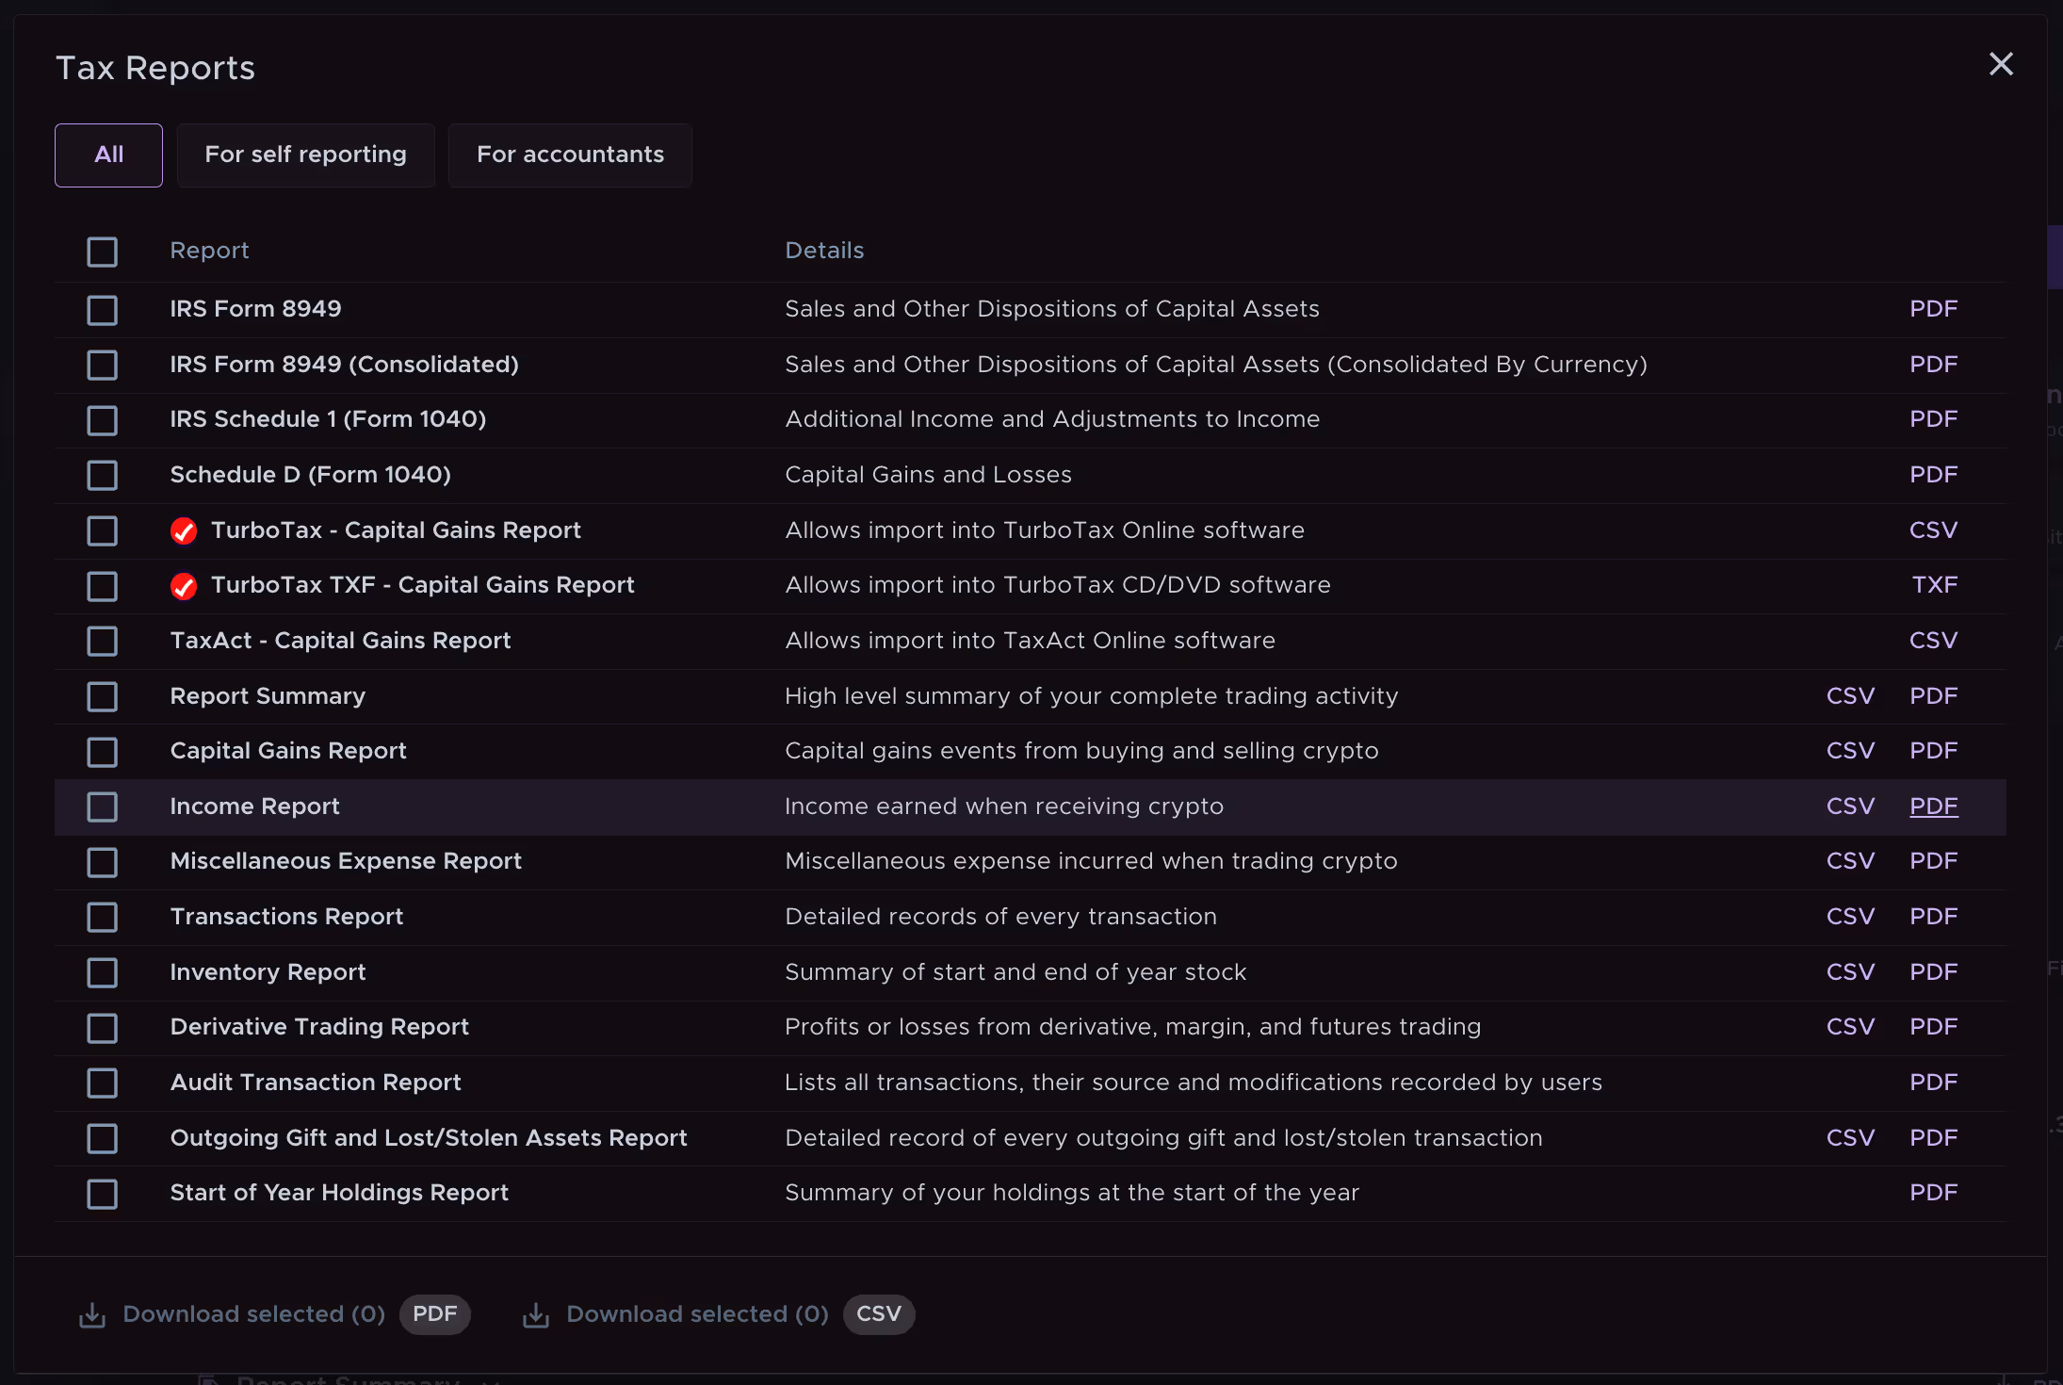Download Capital Gains Report as CSV
This screenshot has width=2063, height=1385.
click(x=1849, y=751)
